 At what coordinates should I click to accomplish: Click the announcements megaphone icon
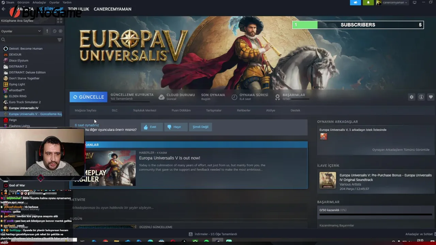point(355,2)
